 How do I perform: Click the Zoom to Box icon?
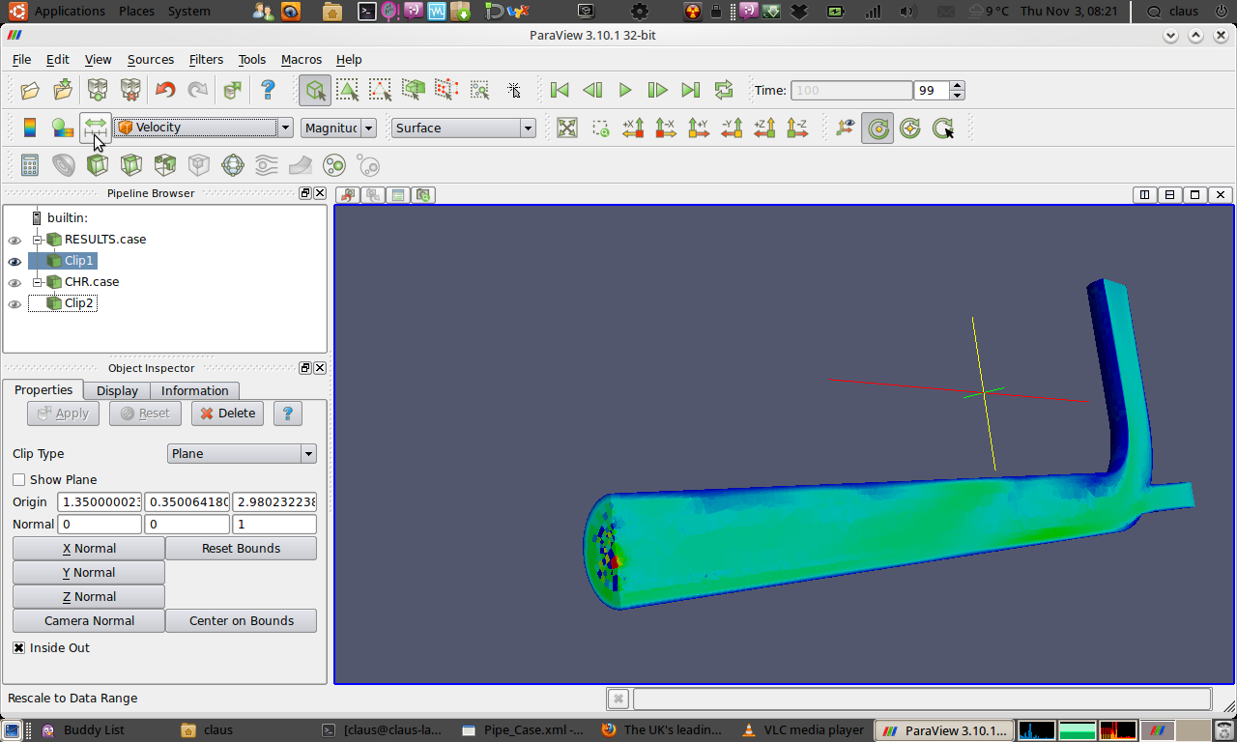(x=600, y=128)
